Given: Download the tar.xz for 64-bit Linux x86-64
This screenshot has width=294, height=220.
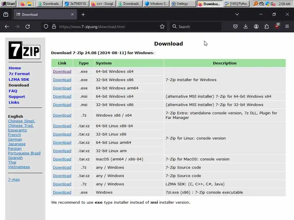Looking at the screenshot, I should point(62,126).
